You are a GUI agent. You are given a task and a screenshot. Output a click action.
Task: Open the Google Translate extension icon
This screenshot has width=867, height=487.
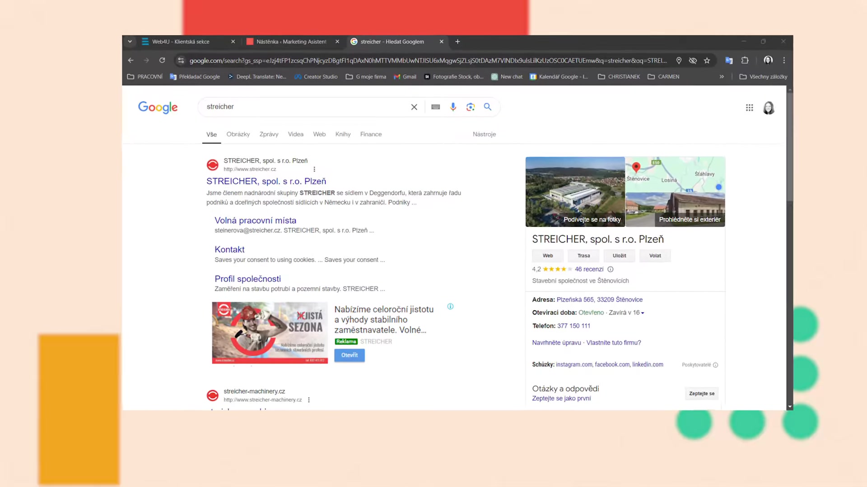click(x=729, y=60)
